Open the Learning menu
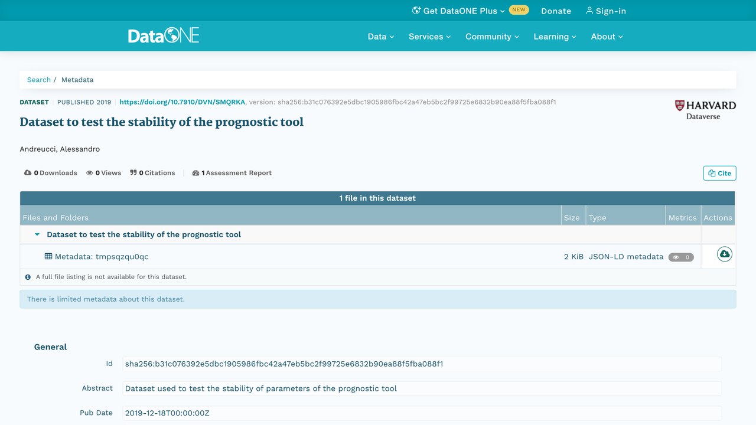 [555, 37]
